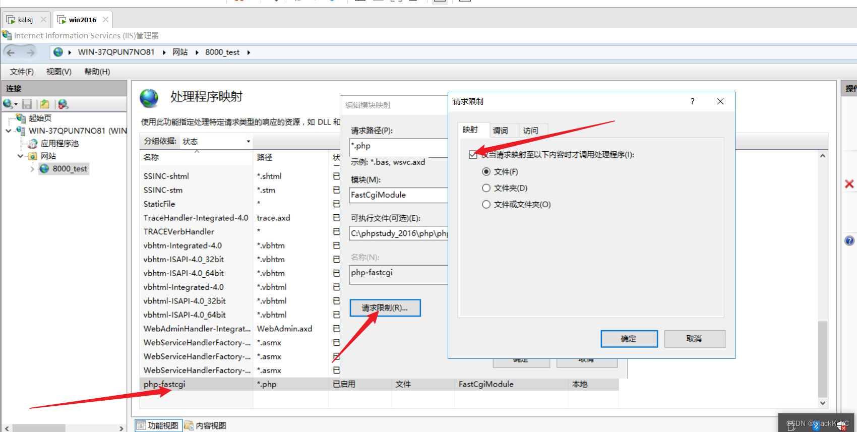Click the delete connection globe icon

pyautogui.click(x=63, y=104)
